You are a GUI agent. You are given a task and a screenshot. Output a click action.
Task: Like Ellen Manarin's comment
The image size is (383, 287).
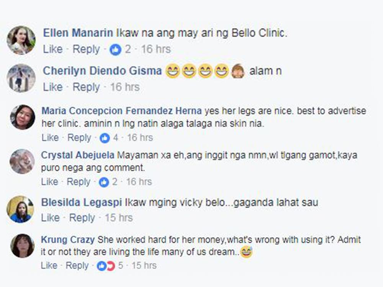(53, 49)
